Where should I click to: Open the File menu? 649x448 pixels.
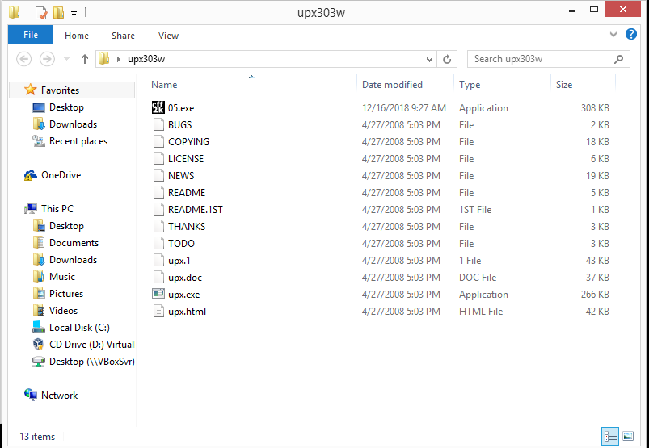pos(31,35)
